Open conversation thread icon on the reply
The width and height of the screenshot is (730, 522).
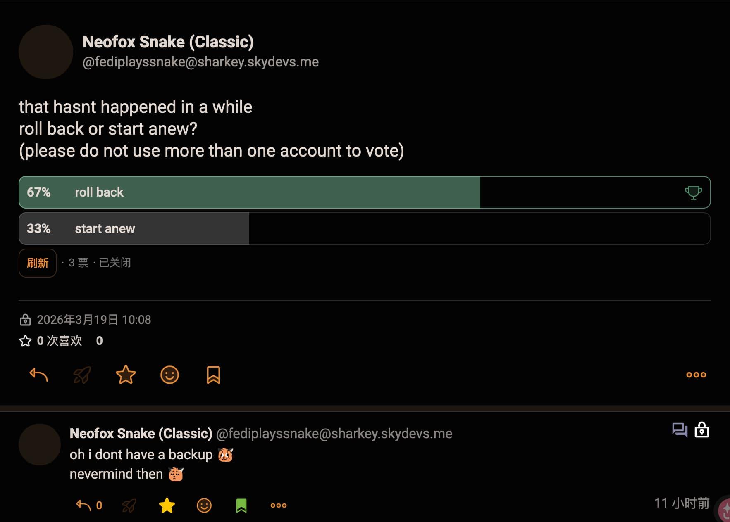pos(680,430)
